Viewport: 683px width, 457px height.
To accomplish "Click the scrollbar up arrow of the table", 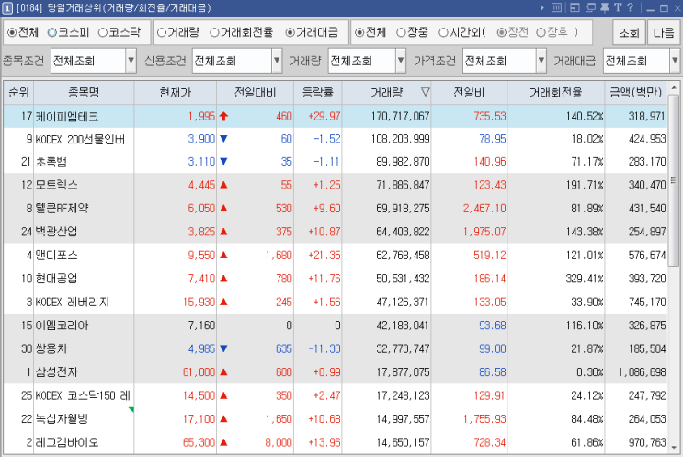I will click(x=674, y=88).
